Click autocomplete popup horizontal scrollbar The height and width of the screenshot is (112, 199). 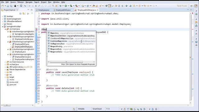(66, 62)
